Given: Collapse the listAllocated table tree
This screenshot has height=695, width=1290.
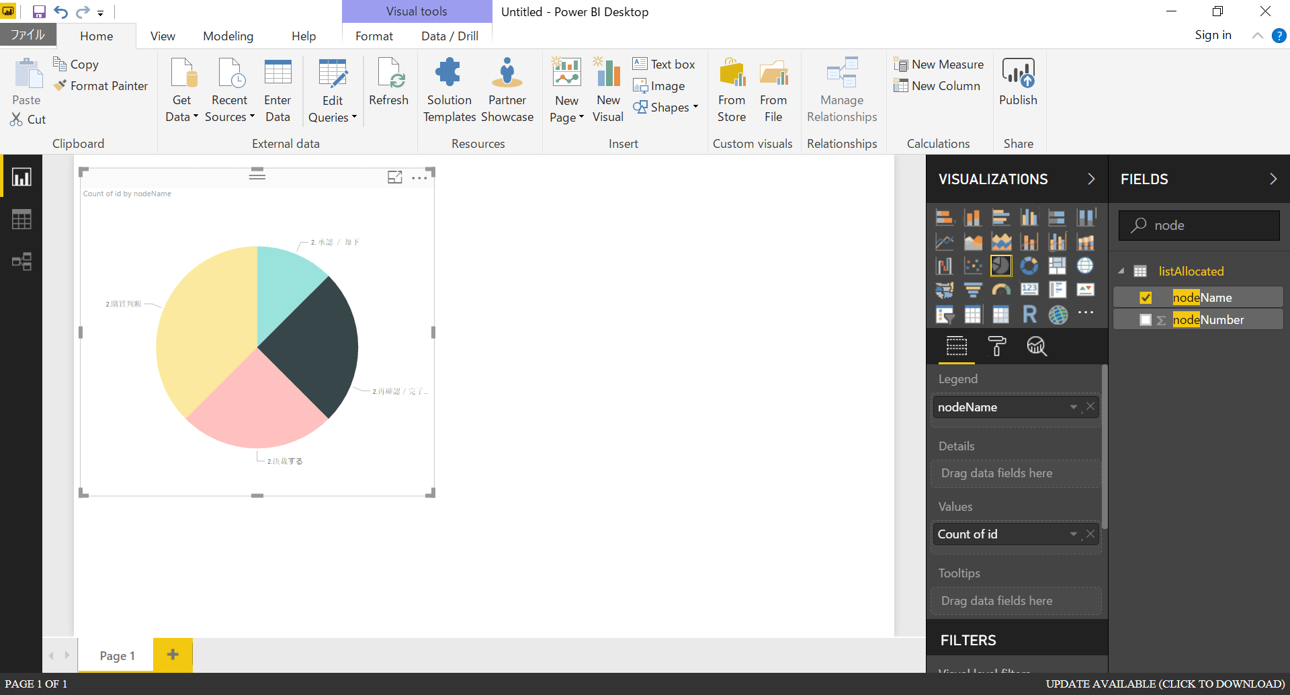Looking at the screenshot, I should tap(1121, 271).
